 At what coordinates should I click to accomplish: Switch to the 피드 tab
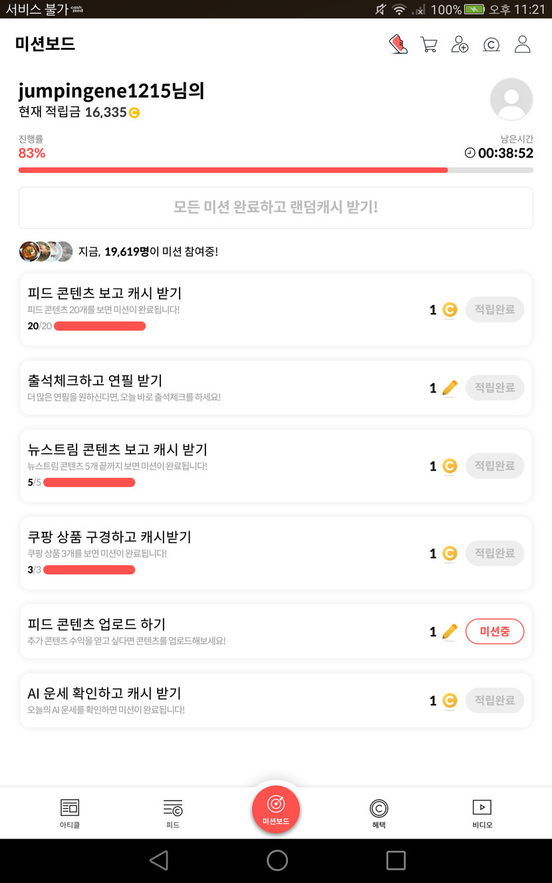click(173, 813)
